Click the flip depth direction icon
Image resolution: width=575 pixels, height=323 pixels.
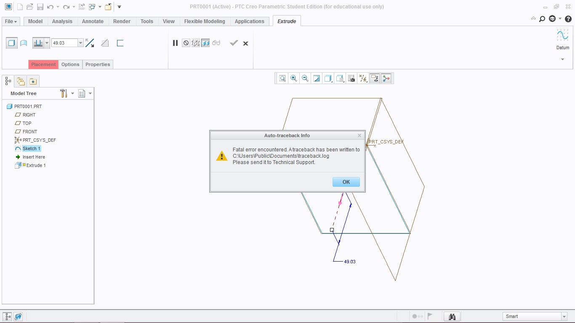click(90, 43)
